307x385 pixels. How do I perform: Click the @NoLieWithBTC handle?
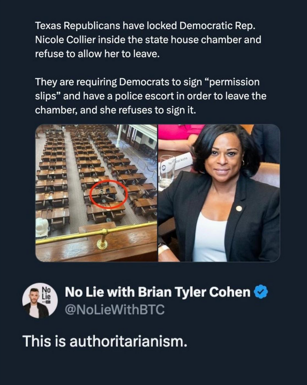click(x=114, y=310)
